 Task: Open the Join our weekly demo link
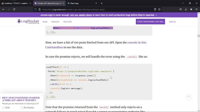point(81,15)
